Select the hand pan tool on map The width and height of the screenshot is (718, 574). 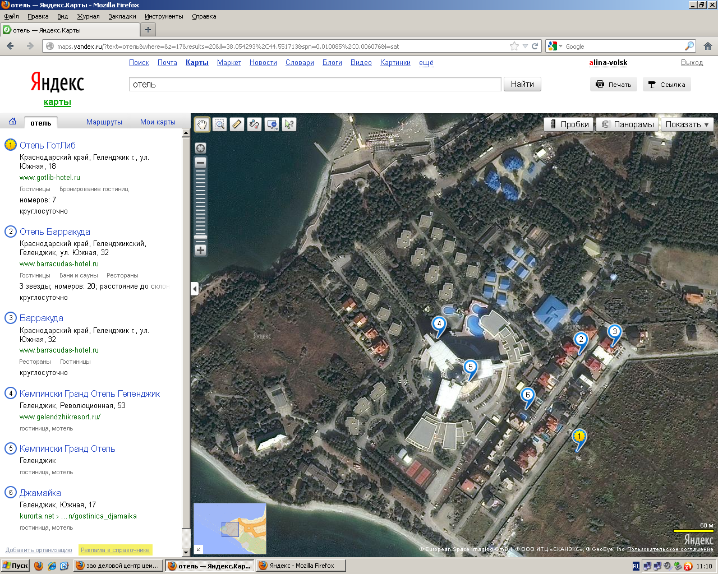(x=202, y=124)
